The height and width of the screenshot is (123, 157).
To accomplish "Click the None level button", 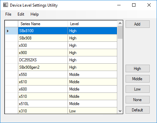I will (137, 100).
